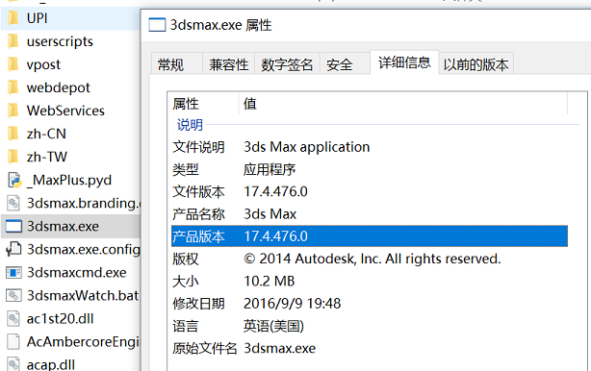Open the 常规 tab
This screenshot has height=371, width=591.
click(176, 64)
